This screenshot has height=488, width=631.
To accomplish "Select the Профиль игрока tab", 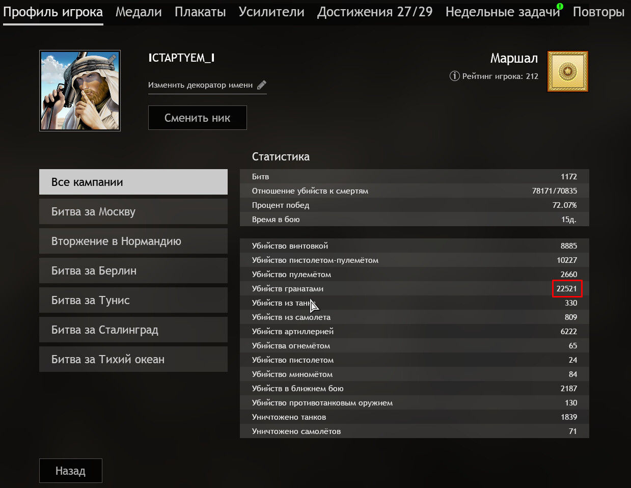I will point(53,12).
